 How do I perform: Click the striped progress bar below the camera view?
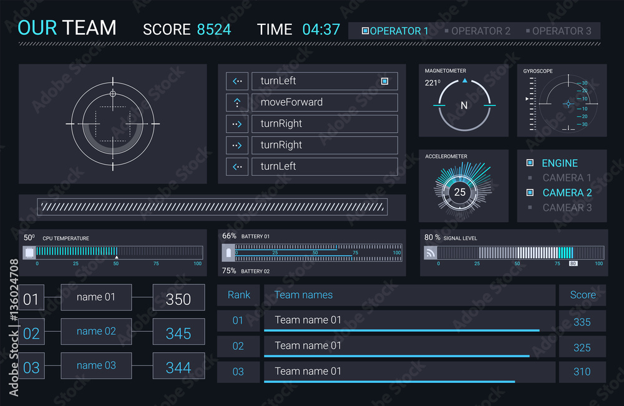tap(212, 207)
